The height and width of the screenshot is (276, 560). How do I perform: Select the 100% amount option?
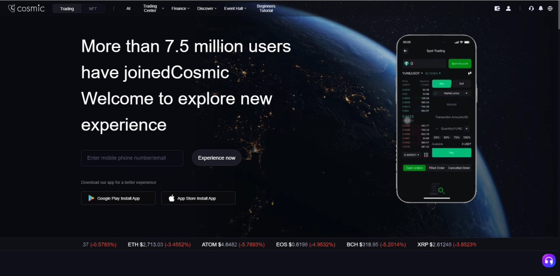[x=467, y=137]
